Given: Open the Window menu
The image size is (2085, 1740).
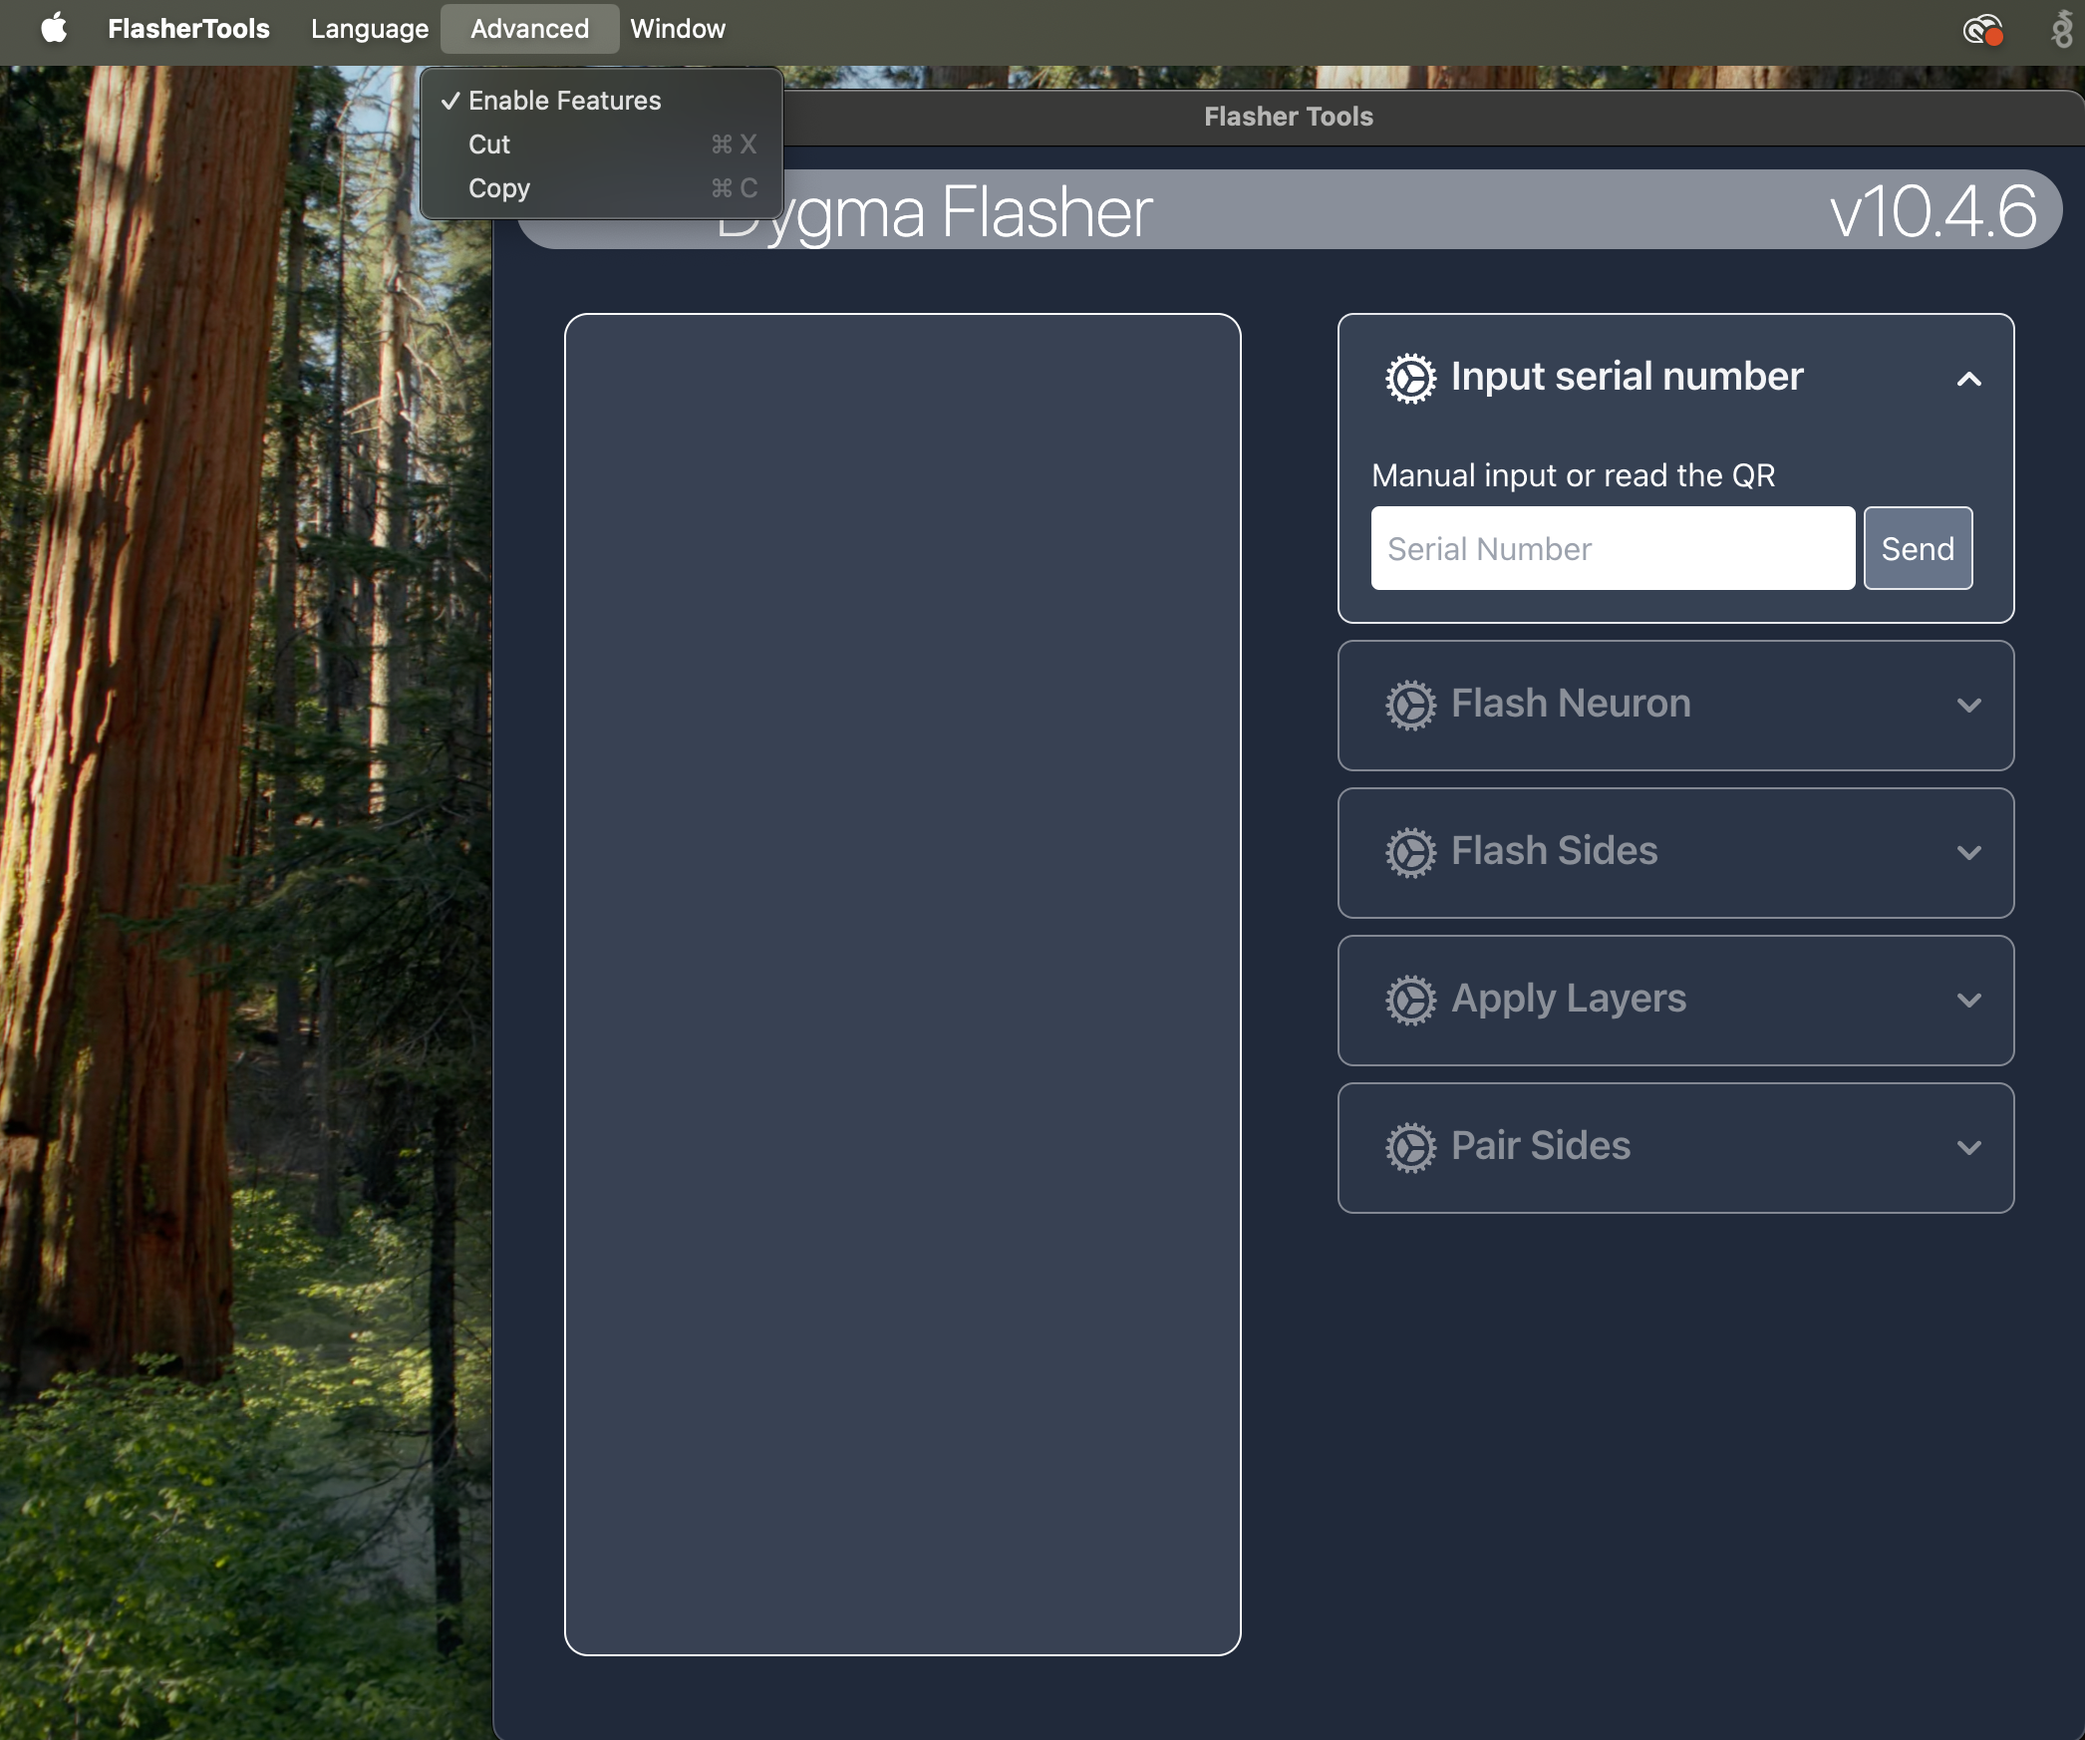Looking at the screenshot, I should click(x=678, y=29).
